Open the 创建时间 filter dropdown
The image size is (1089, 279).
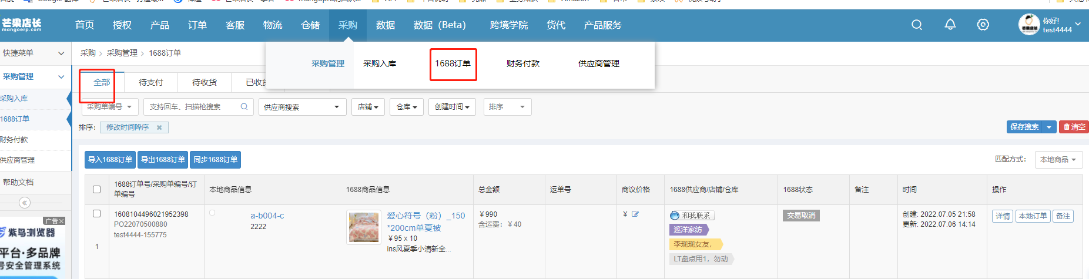452,107
